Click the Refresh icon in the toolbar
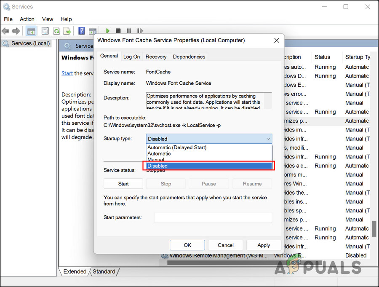 [x=56, y=31]
